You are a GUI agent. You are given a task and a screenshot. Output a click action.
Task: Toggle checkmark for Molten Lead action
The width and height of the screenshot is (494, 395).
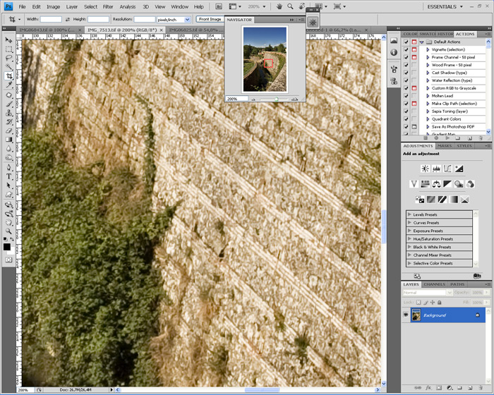(406, 96)
